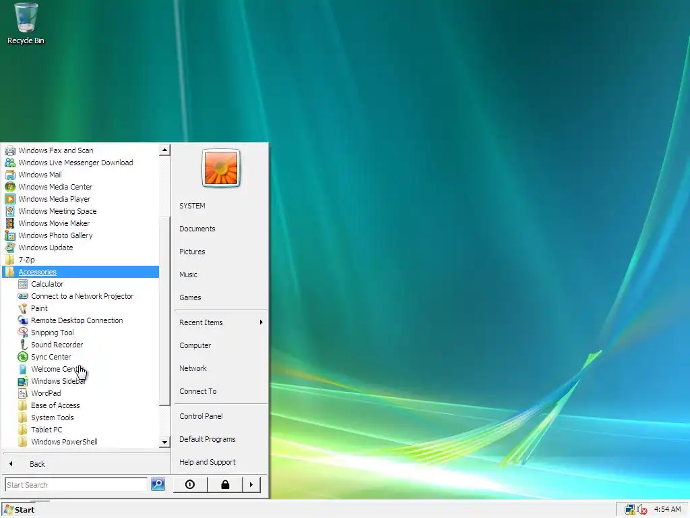Screen dimensions: 690x518
Task: Open Default Programs
Action: coord(208,439)
